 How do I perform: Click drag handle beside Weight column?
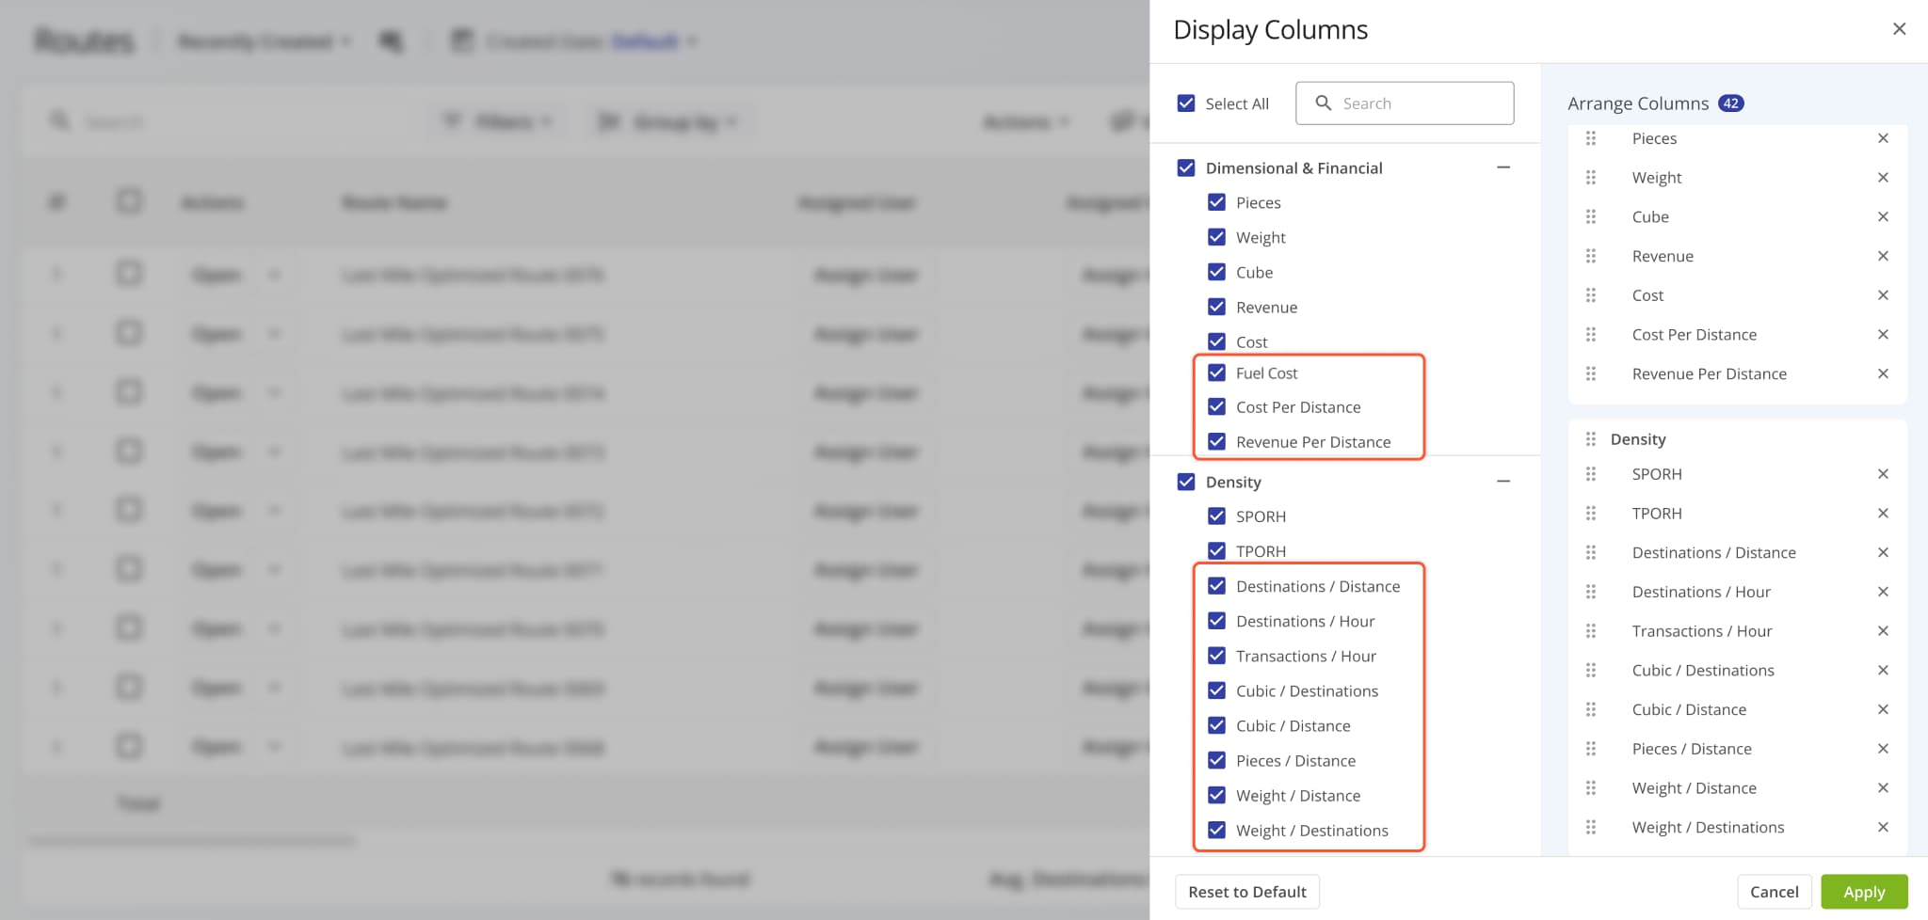point(1591,178)
